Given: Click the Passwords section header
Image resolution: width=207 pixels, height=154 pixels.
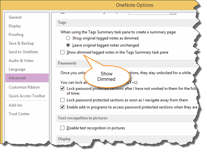Looking at the screenshot, I should [67, 63].
